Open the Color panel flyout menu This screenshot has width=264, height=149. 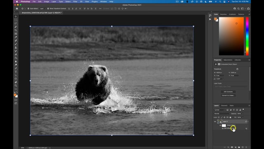click(249, 14)
